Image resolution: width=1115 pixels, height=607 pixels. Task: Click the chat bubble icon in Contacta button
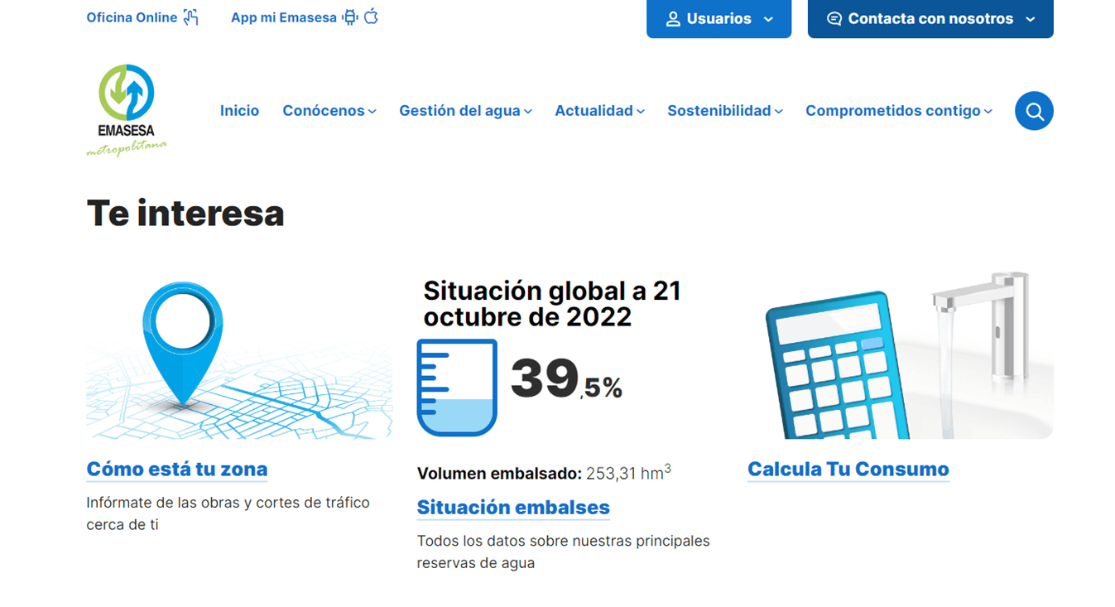pyautogui.click(x=834, y=19)
